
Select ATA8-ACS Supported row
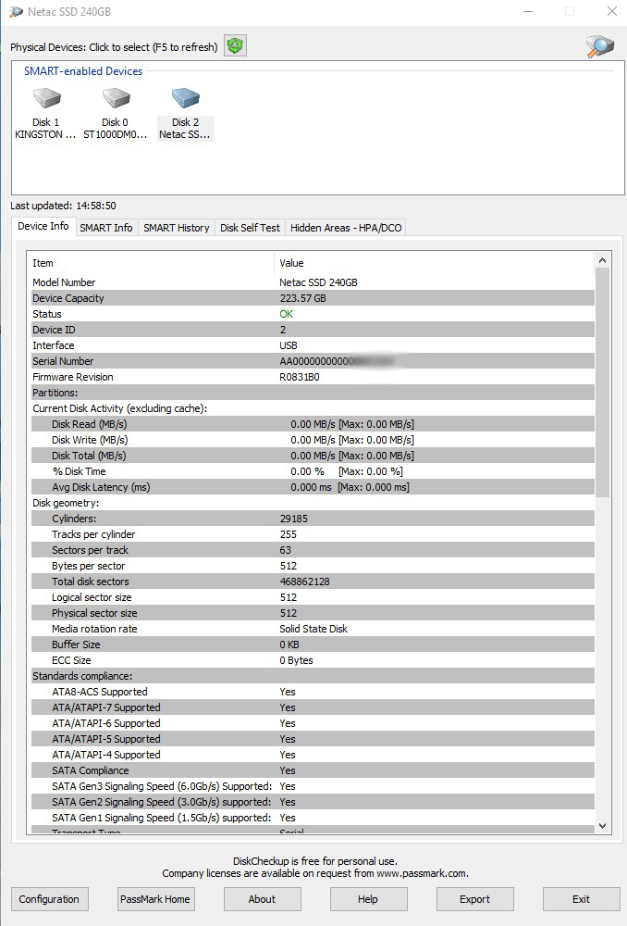tap(311, 692)
